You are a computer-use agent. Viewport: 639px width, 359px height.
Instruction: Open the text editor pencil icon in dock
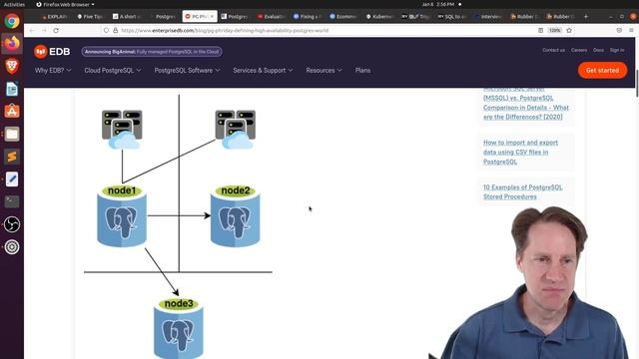[12, 179]
